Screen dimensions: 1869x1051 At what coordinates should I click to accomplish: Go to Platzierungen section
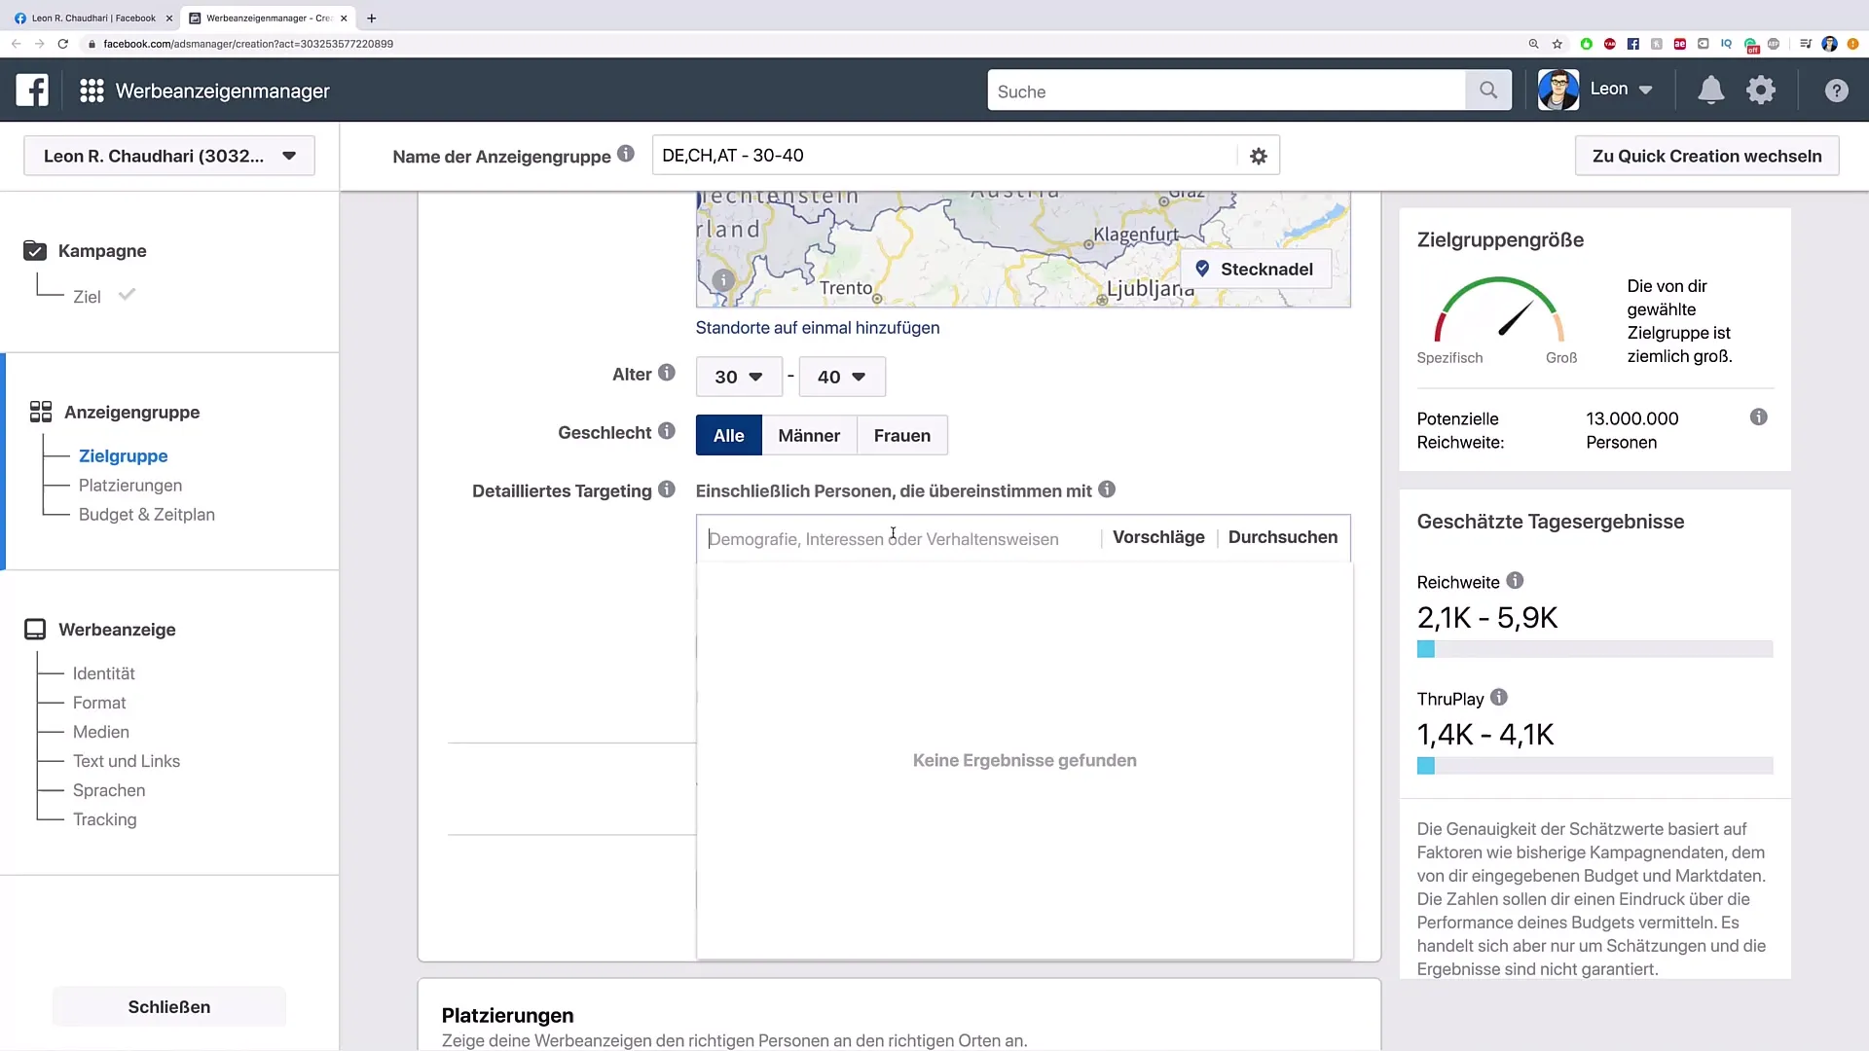130,485
